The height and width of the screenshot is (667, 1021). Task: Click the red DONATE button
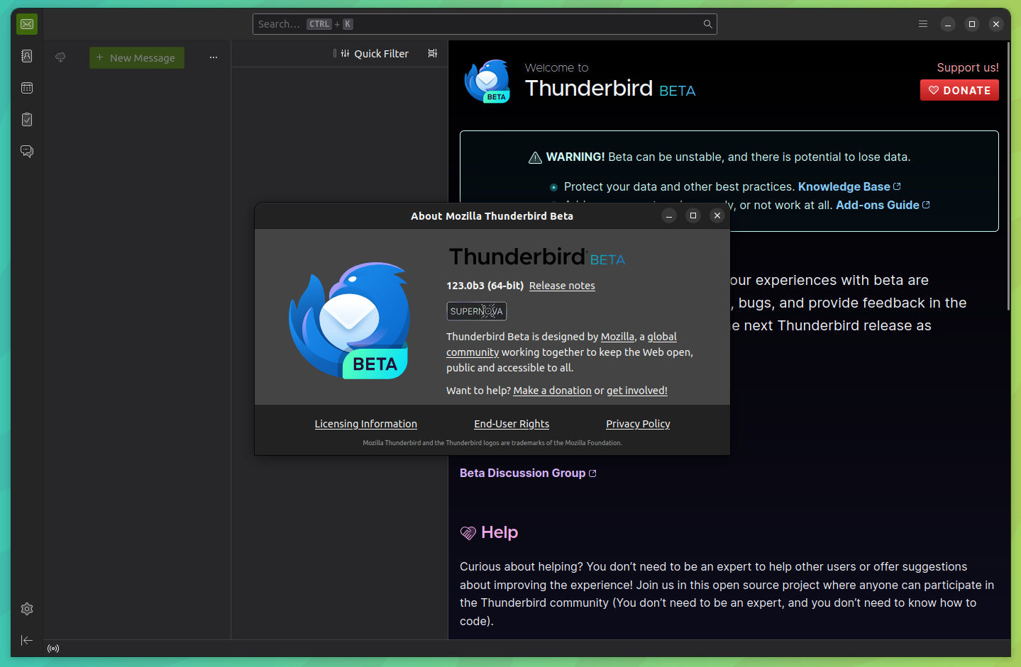pos(959,90)
